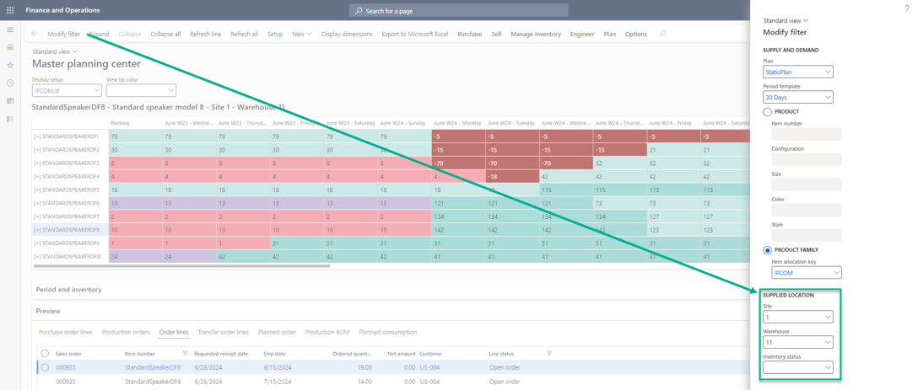Expand the Period end inventory section
This screenshot has width=918, height=390.
pyautogui.click(x=68, y=290)
